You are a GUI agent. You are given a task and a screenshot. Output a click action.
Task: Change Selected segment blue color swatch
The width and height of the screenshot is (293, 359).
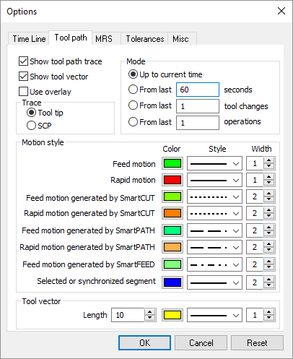point(172,282)
